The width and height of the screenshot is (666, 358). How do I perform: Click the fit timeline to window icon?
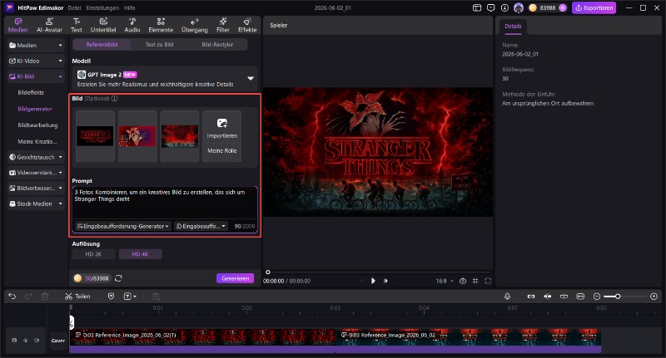[x=580, y=297]
